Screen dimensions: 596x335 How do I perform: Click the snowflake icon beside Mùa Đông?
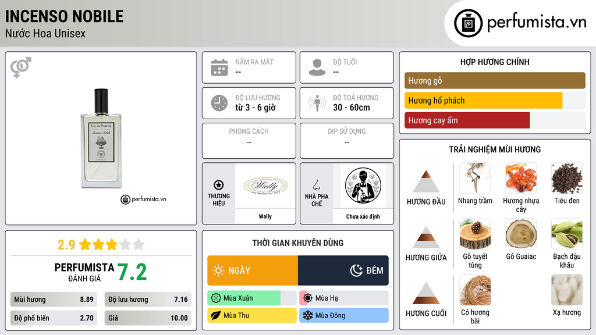308,315
